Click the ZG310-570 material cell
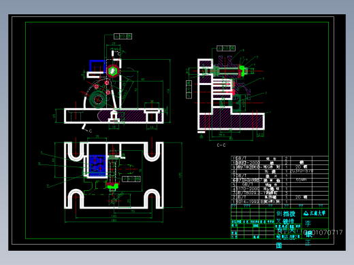The height and width of the screenshot is (265, 354). pos(301,171)
